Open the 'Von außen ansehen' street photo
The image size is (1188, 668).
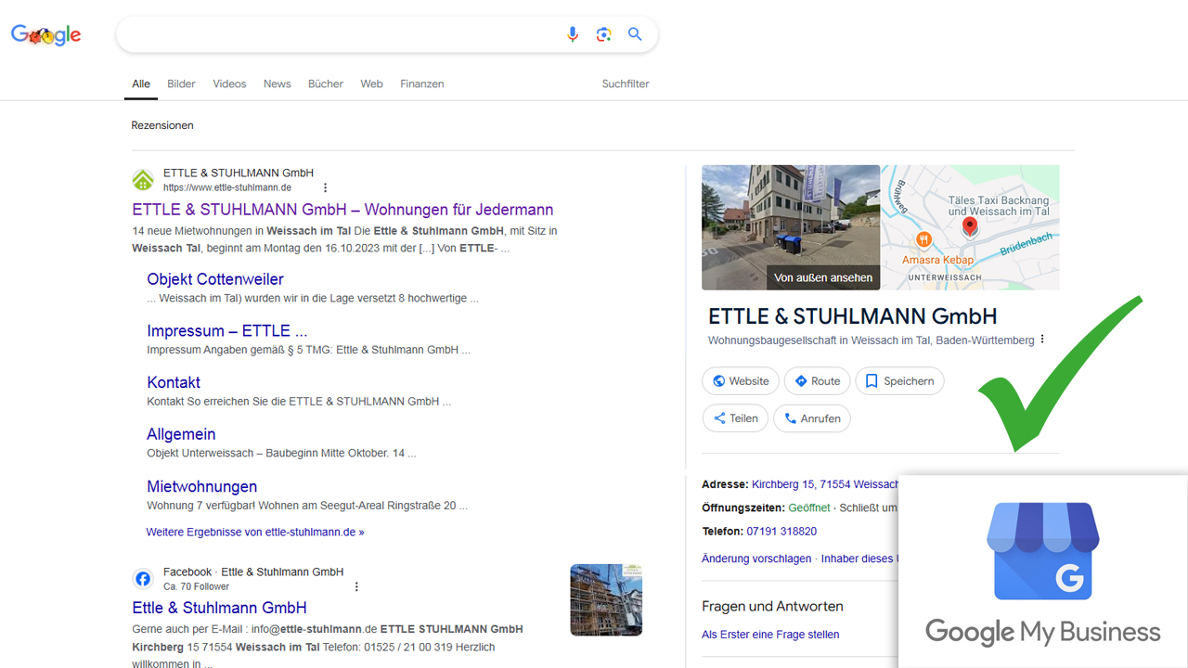pos(791,227)
